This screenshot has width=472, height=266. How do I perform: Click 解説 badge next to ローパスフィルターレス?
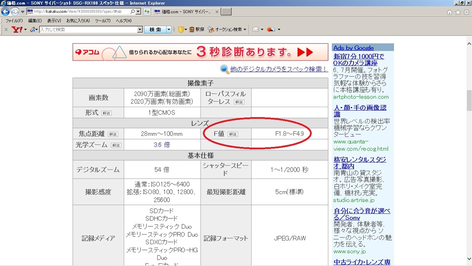tap(239, 102)
